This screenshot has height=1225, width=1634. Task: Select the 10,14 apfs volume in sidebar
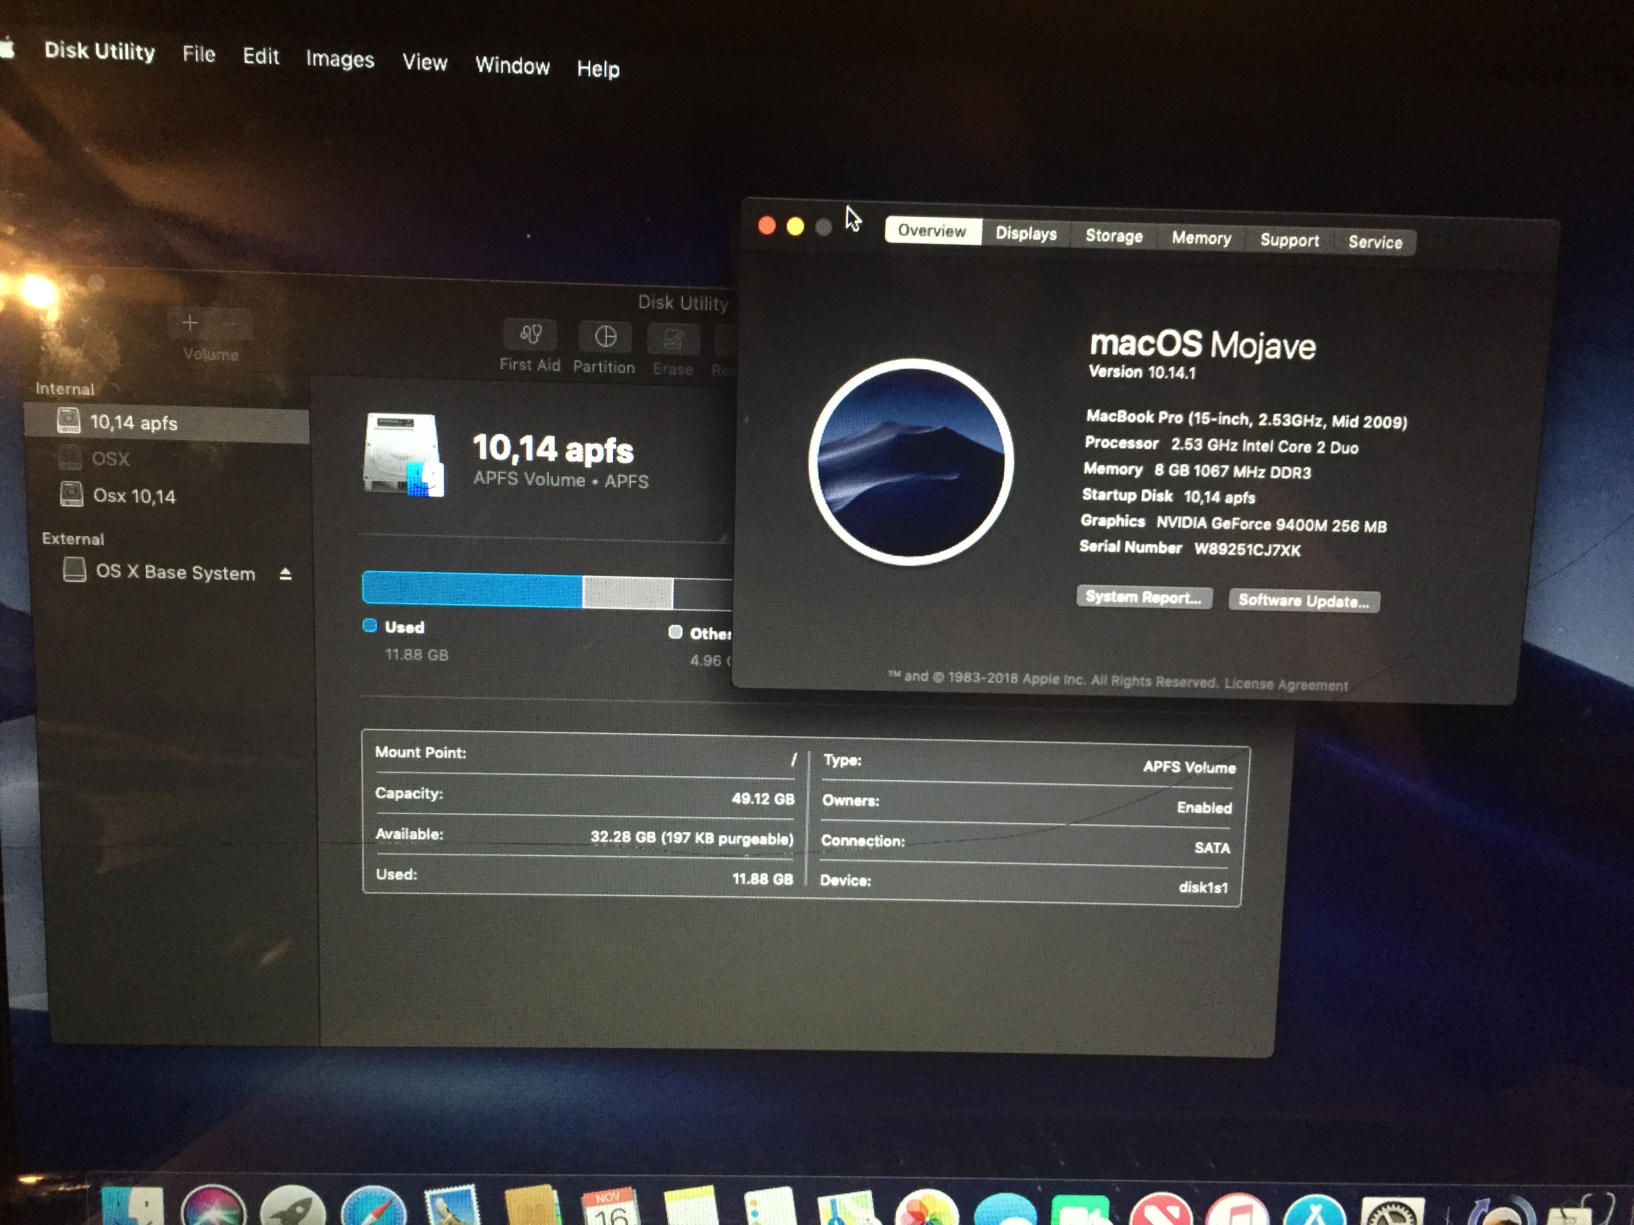click(134, 423)
